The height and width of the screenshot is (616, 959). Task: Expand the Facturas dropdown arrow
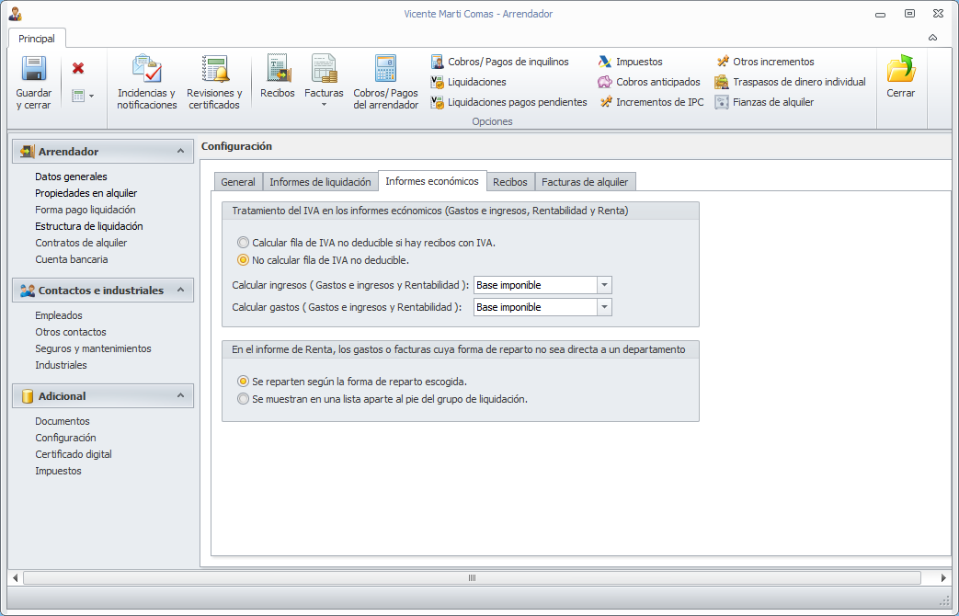point(325,105)
